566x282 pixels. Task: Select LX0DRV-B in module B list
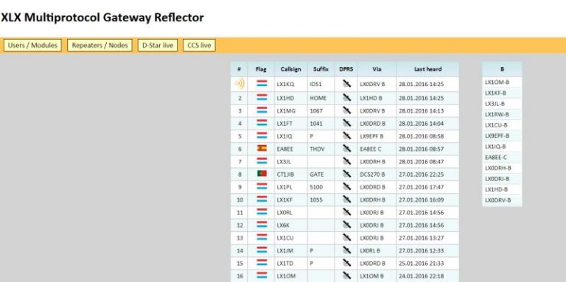497,200
